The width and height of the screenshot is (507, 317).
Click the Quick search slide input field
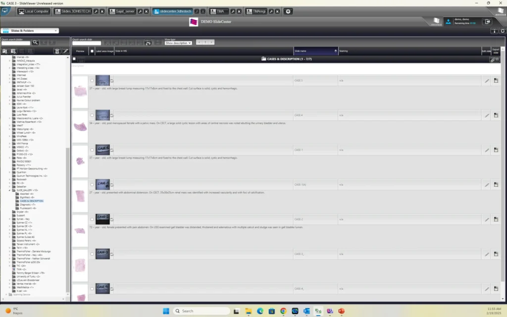87,43
